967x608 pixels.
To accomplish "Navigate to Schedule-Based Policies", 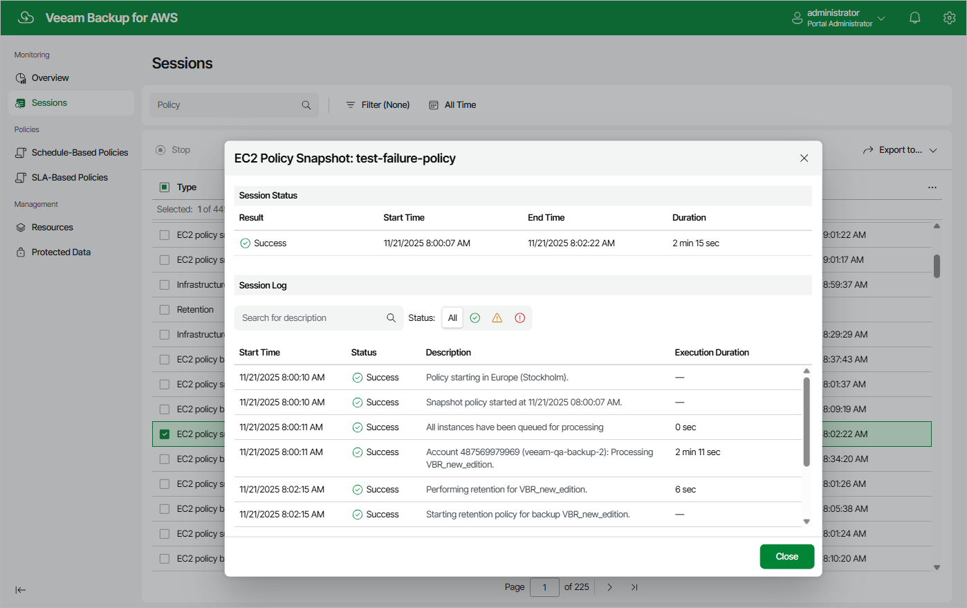I will click(x=71, y=153).
